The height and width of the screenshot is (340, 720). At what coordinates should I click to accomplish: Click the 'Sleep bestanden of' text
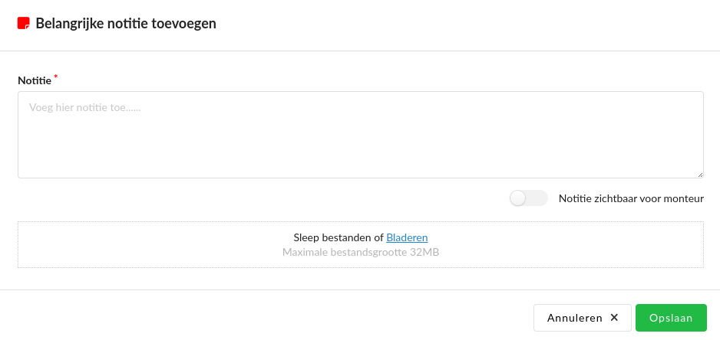click(x=338, y=237)
